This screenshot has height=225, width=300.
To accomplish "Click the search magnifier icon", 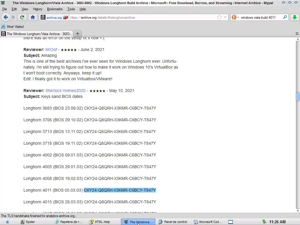I will coord(285,17).
